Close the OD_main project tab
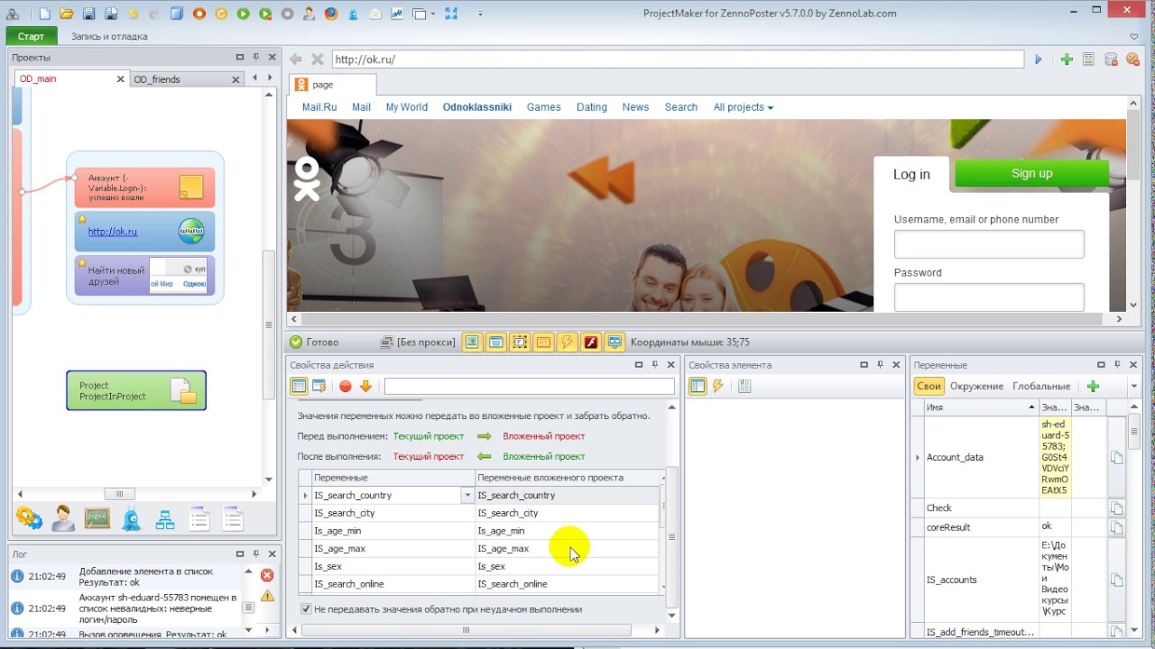 (x=120, y=79)
